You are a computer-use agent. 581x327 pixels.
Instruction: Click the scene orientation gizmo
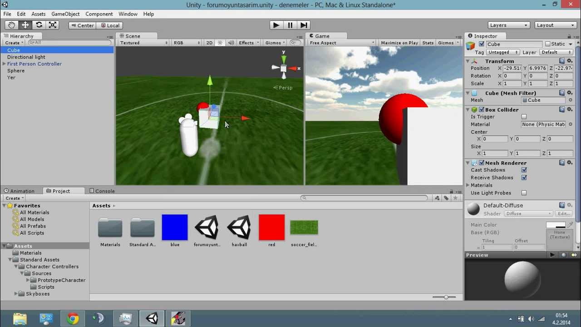[284, 68]
